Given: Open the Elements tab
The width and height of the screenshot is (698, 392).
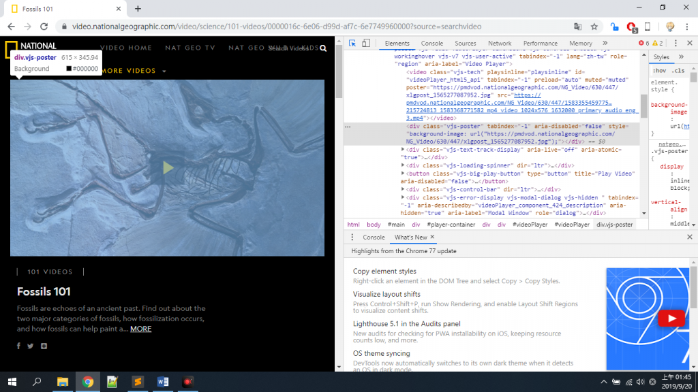Looking at the screenshot, I should tap(397, 43).
